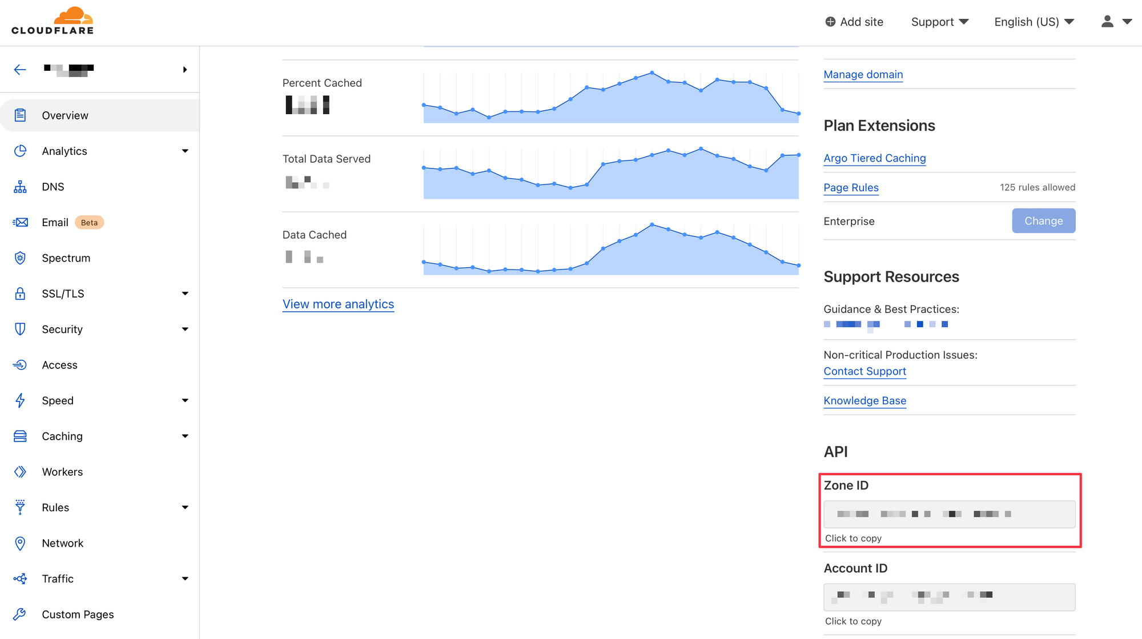Click the Email envelope icon

point(20,222)
